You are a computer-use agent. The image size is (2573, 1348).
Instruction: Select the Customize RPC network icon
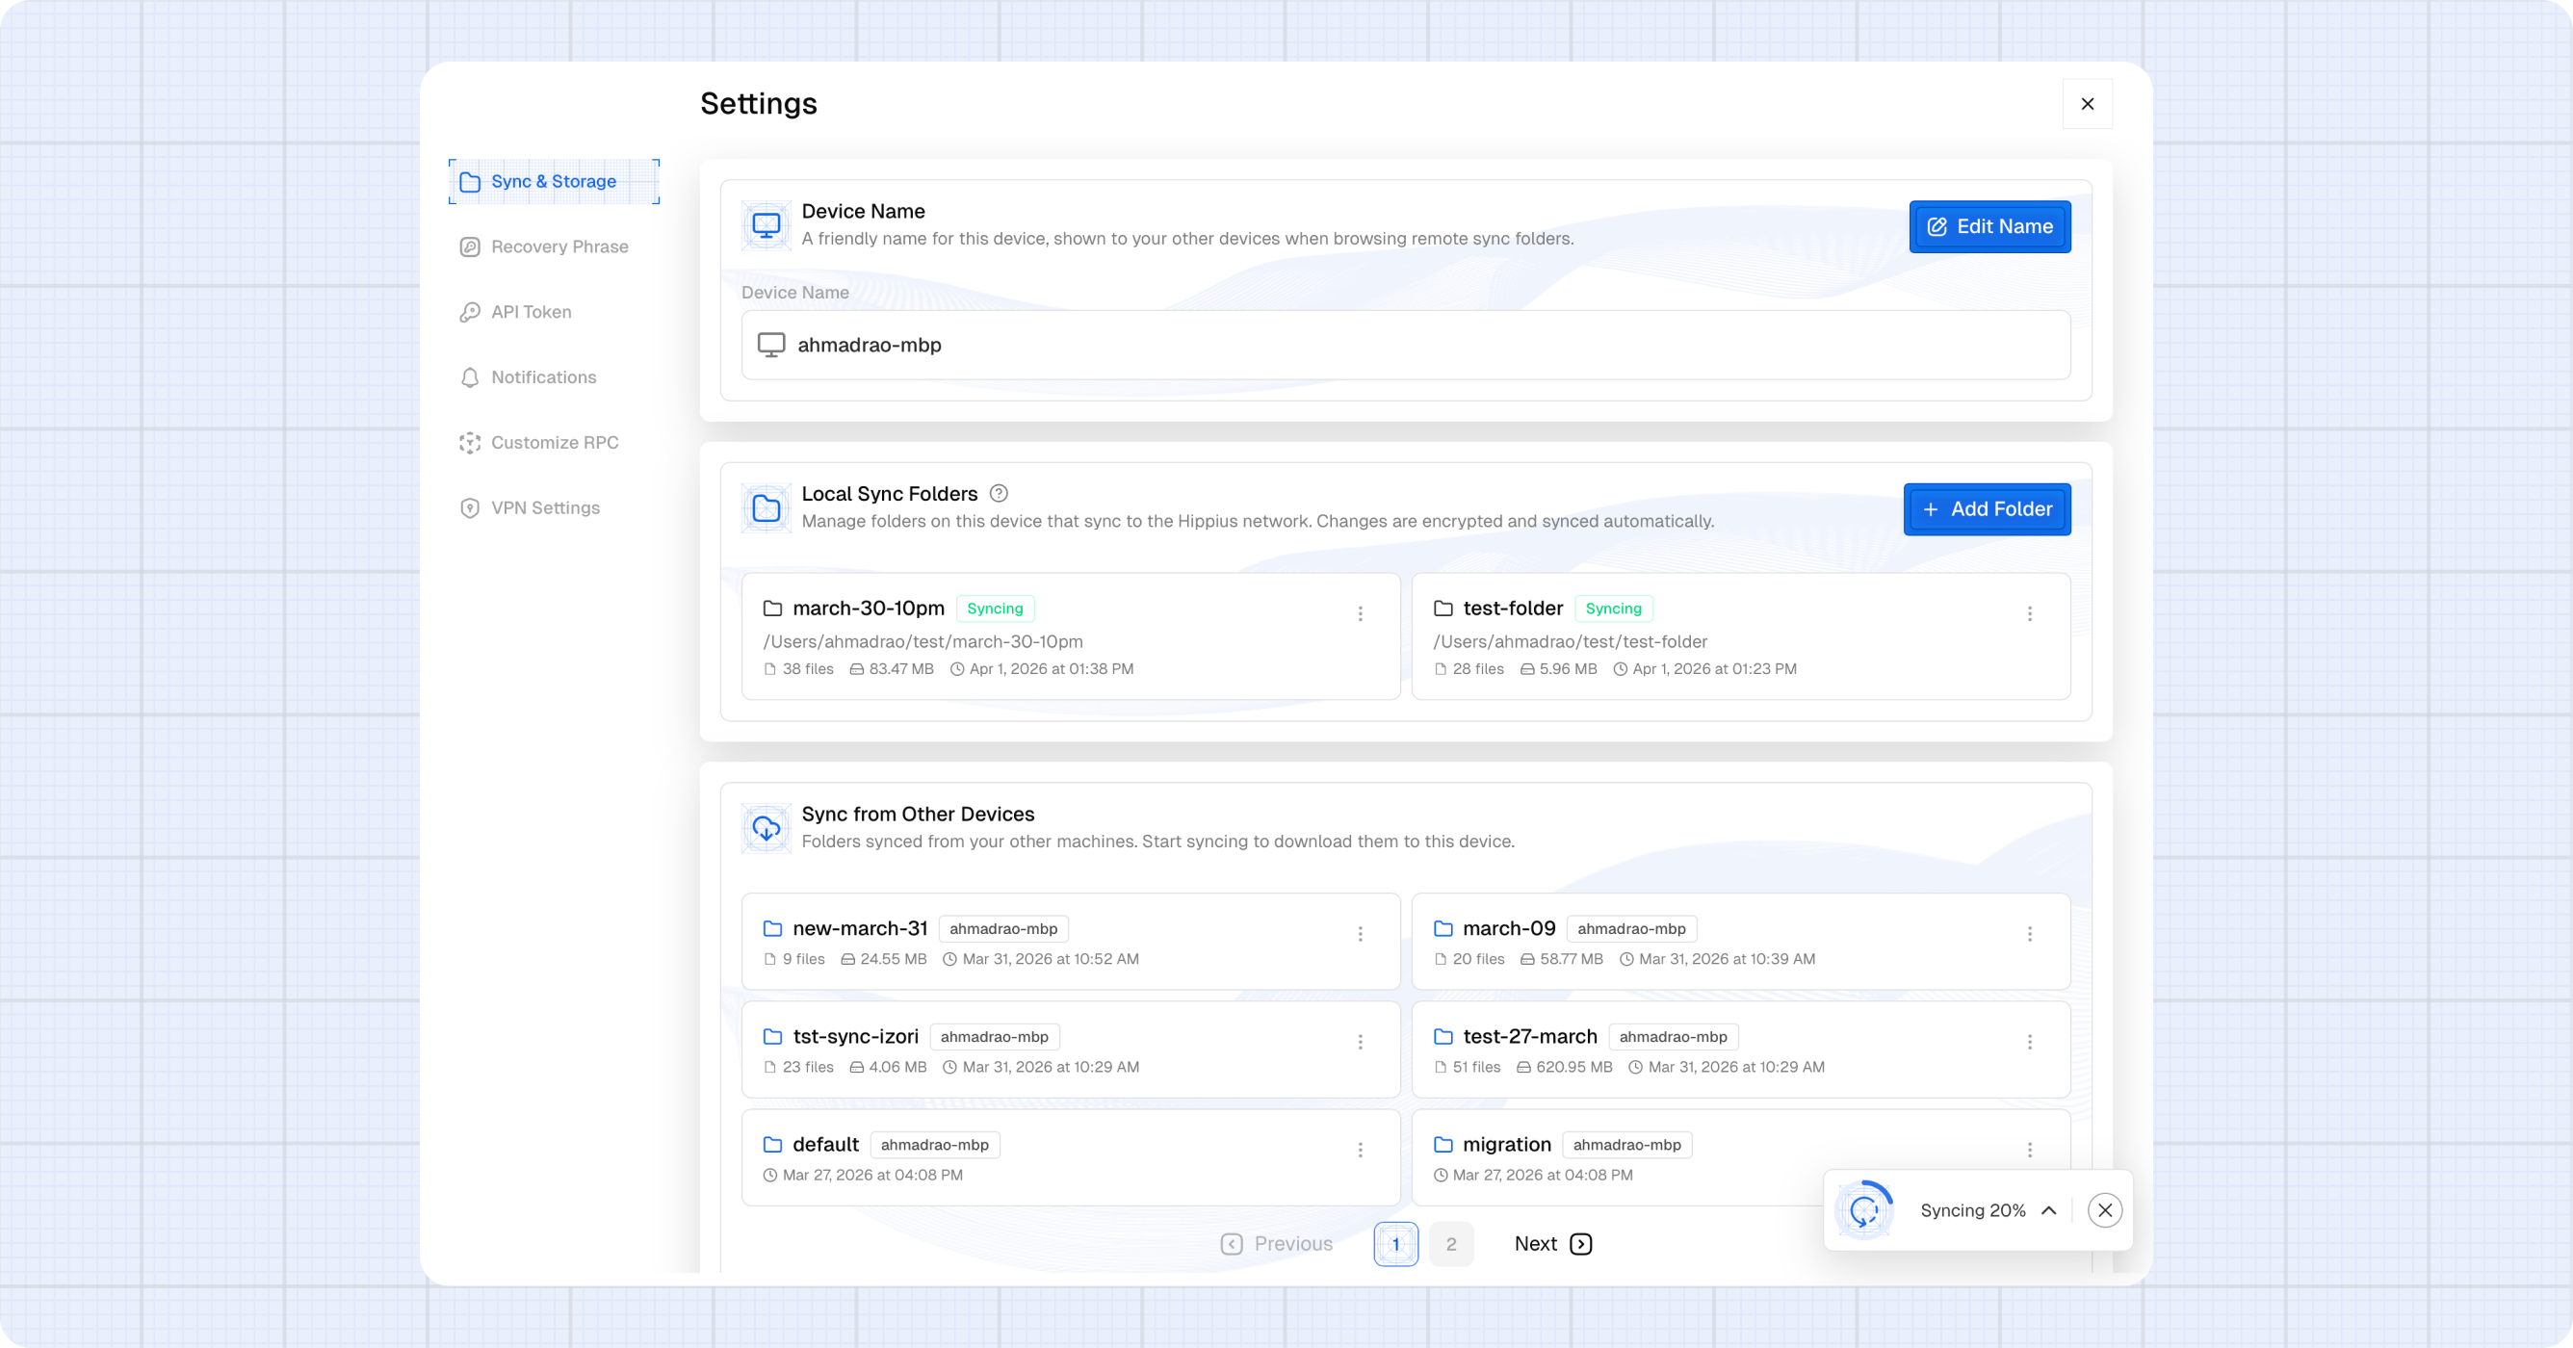470,442
